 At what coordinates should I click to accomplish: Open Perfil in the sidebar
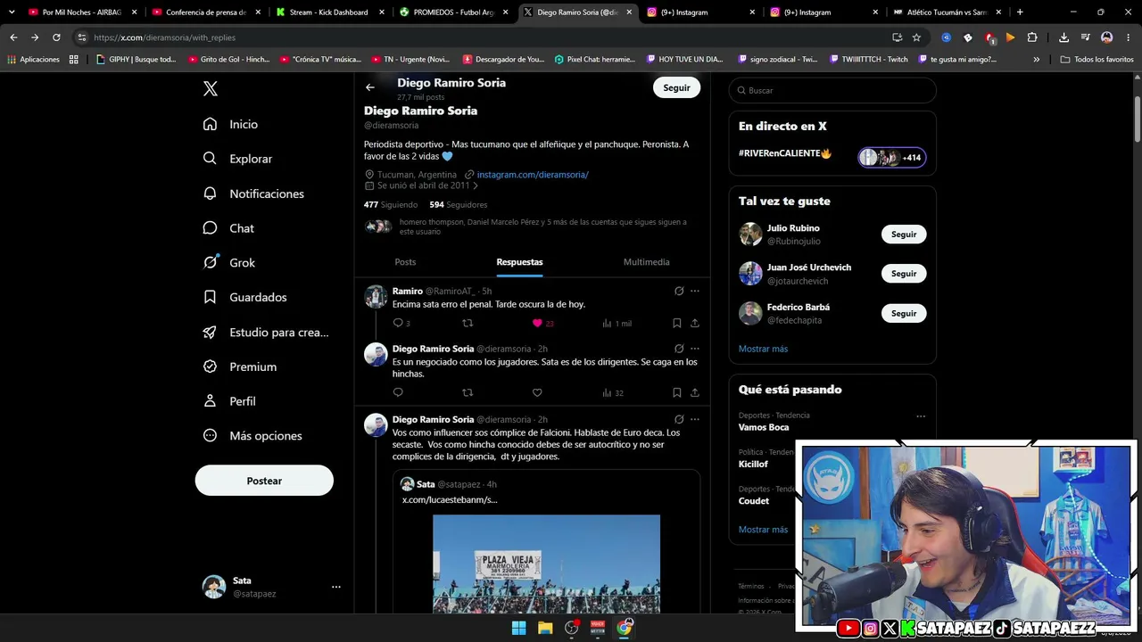click(229, 401)
